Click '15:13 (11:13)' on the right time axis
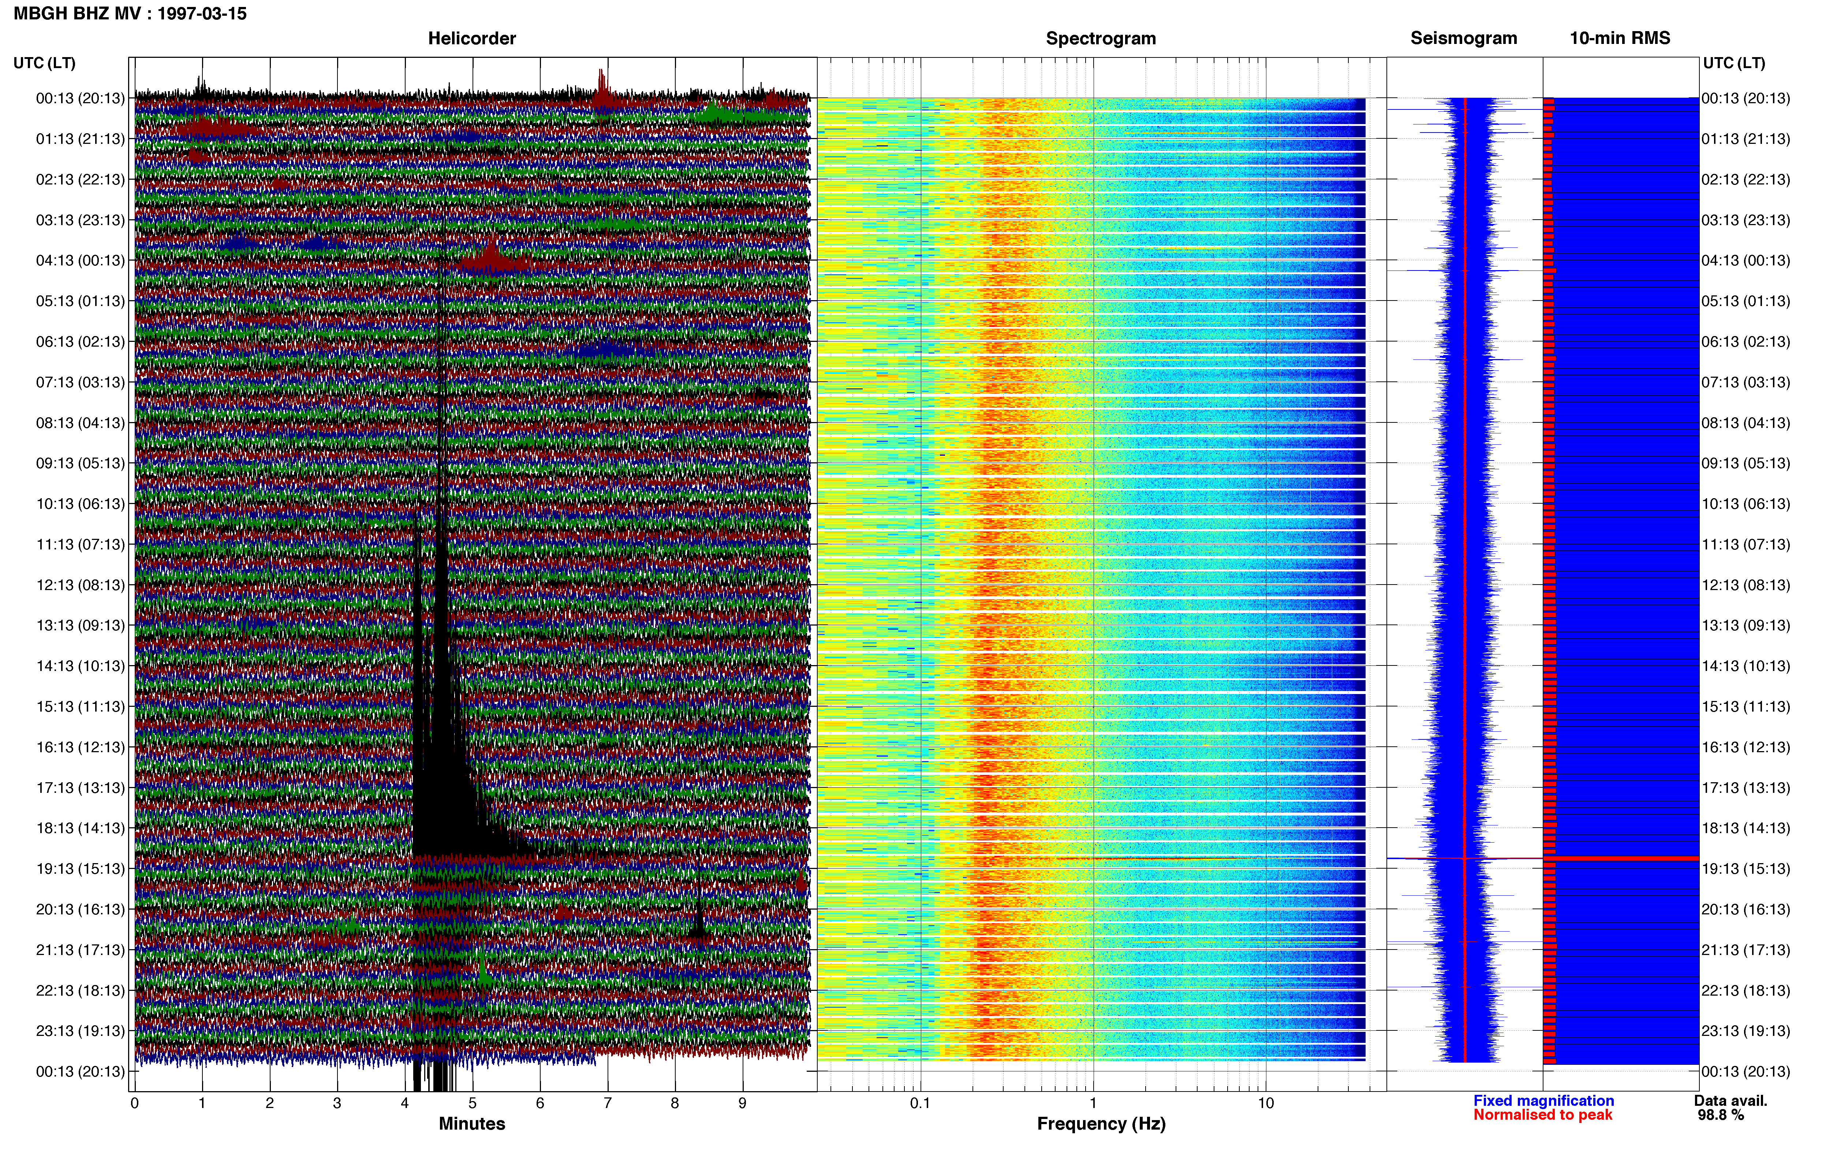This screenshot has height=1149, width=1837. [1746, 707]
